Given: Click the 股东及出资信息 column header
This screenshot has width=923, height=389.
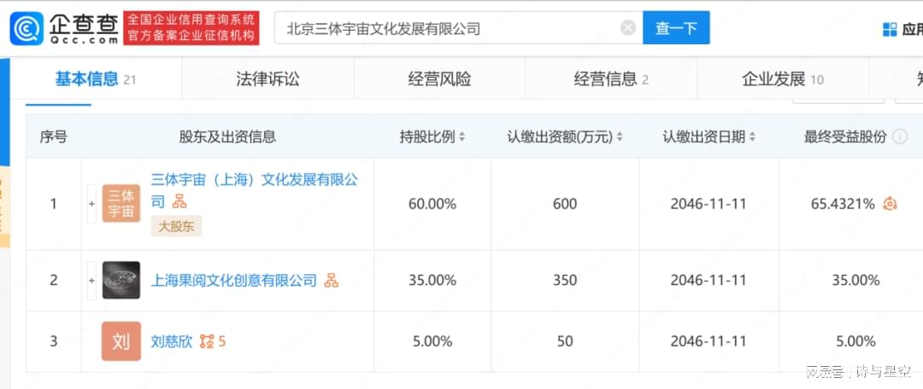Looking at the screenshot, I should (227, 137).
